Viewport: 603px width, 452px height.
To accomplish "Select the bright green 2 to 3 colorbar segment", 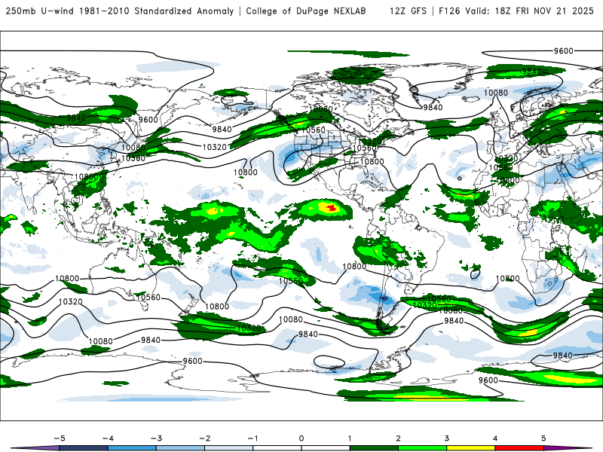I will click(422, 448).
